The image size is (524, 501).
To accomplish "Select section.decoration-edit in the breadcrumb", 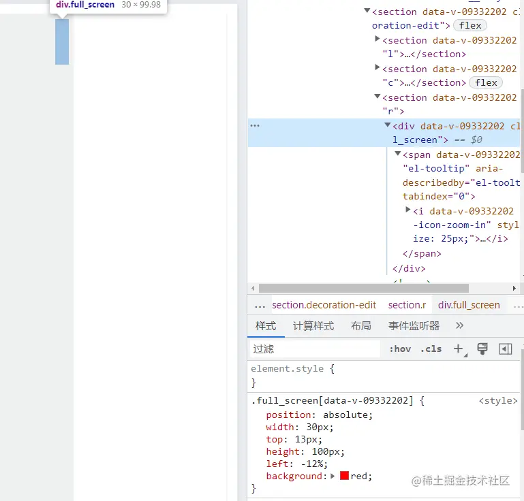I will pos(324,305).
